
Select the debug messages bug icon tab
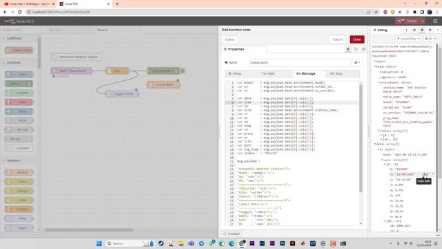tap(422, 30)
